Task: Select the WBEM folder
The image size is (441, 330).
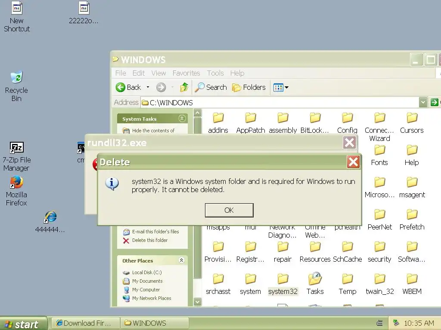Action: coord(412,284)
